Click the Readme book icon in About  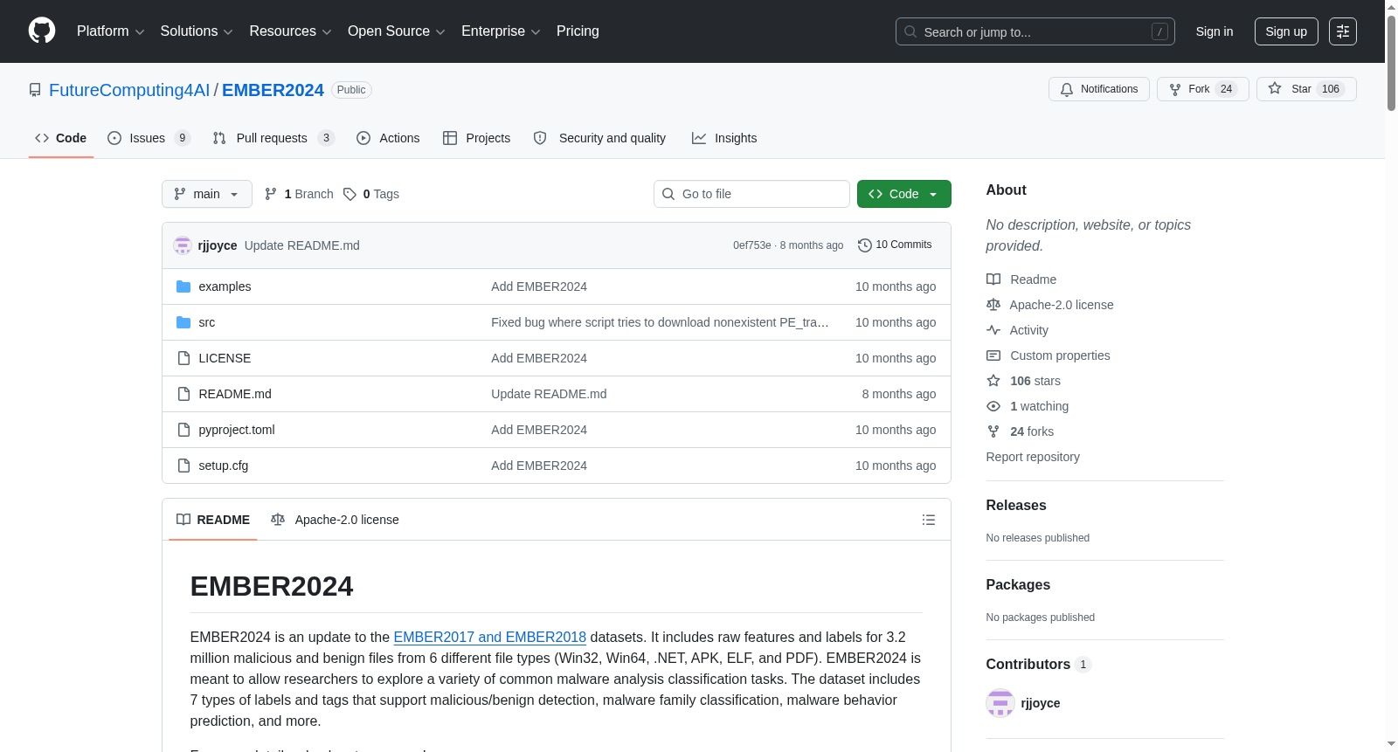pyautogui.click(x=993, y=279)
